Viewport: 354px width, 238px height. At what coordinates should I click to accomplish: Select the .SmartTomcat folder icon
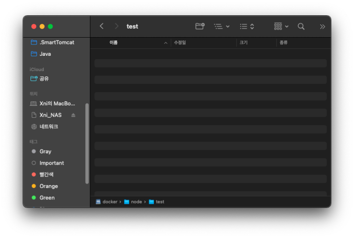(x=34, y=42)
